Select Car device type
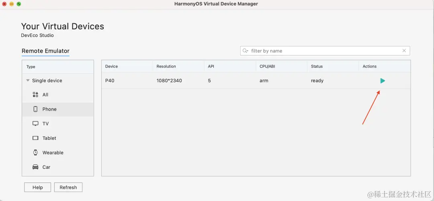The width and height of the screenshot is (434, 201). point(58,167)
